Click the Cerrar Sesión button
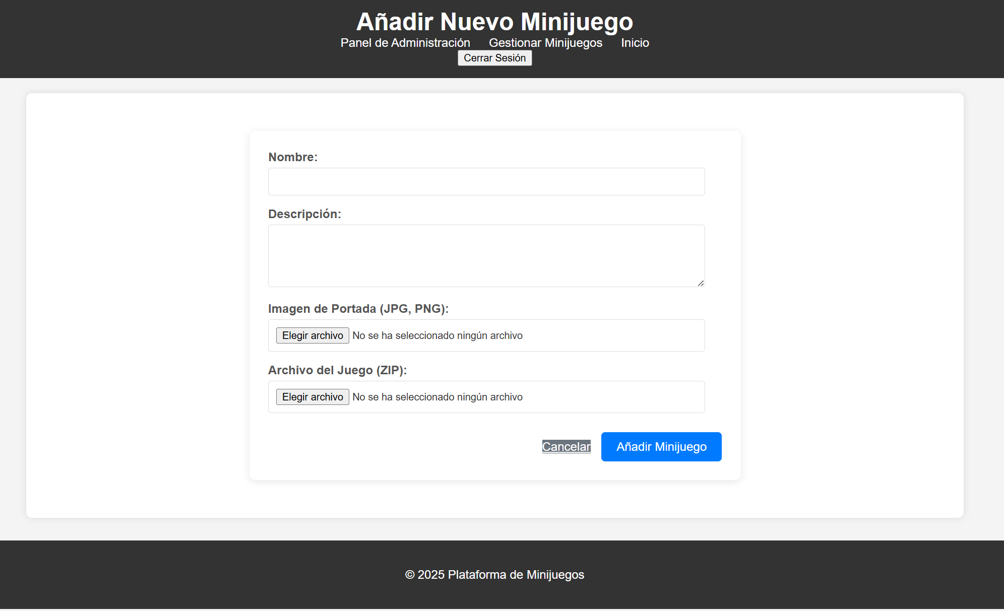 pyautogui.click(x=494, y=58)
